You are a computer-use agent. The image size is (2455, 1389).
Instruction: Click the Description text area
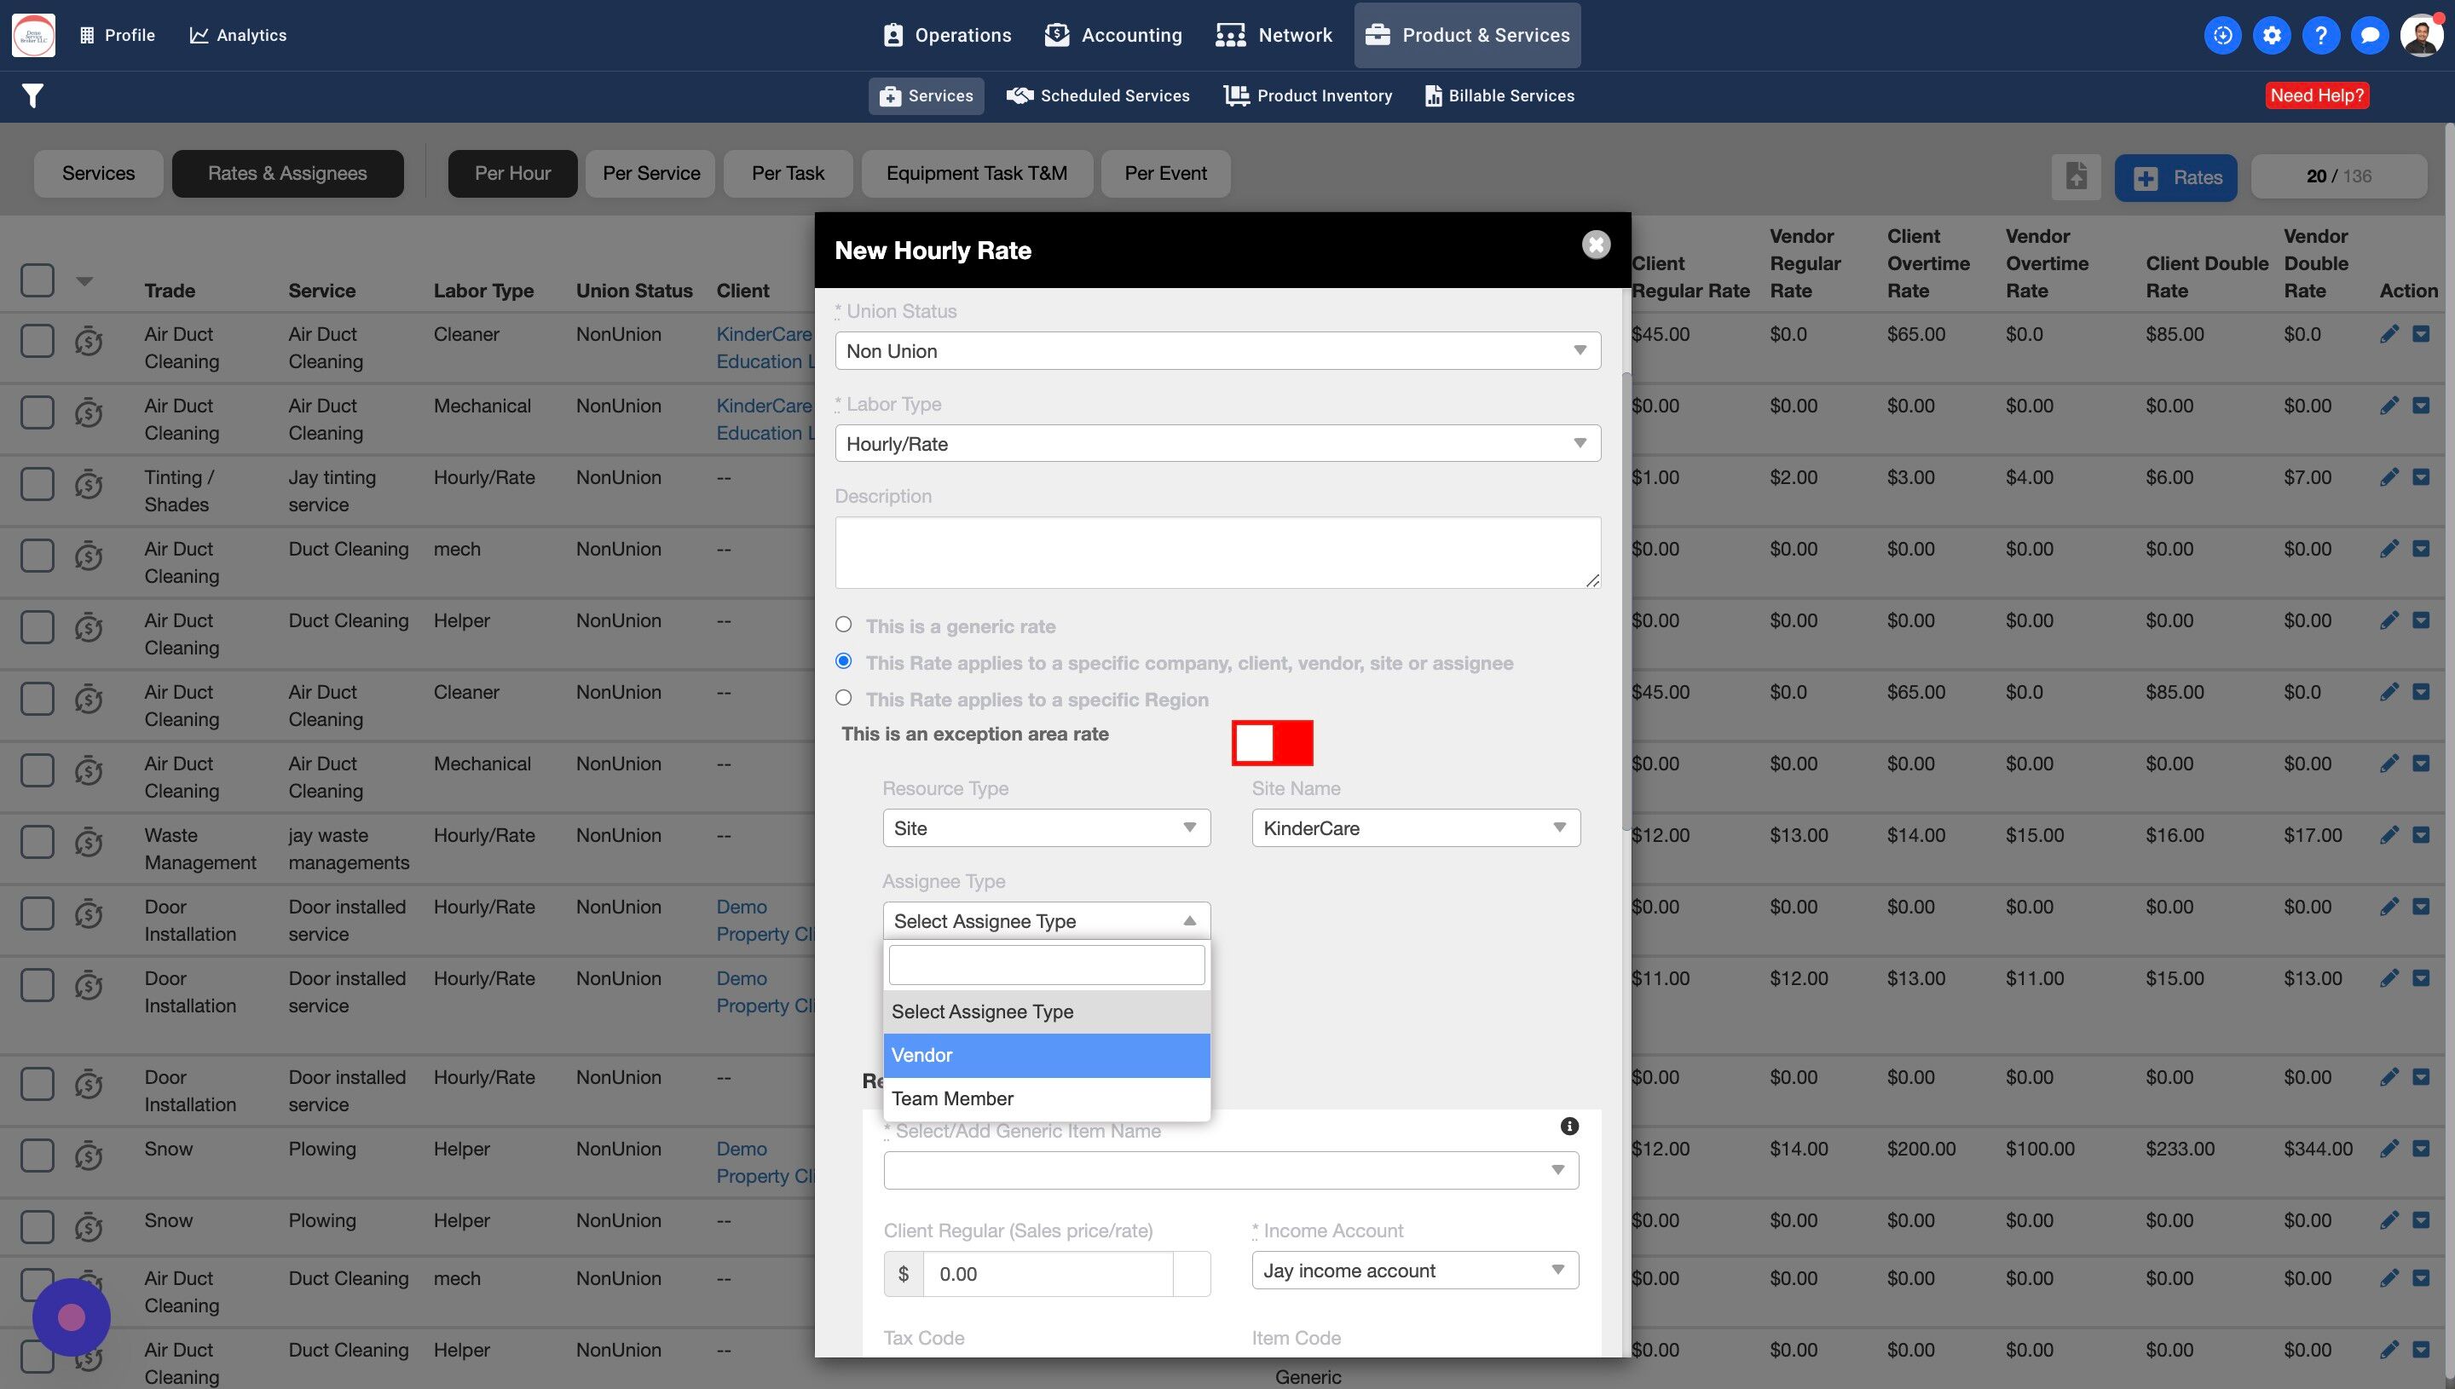click(1217, 552)
